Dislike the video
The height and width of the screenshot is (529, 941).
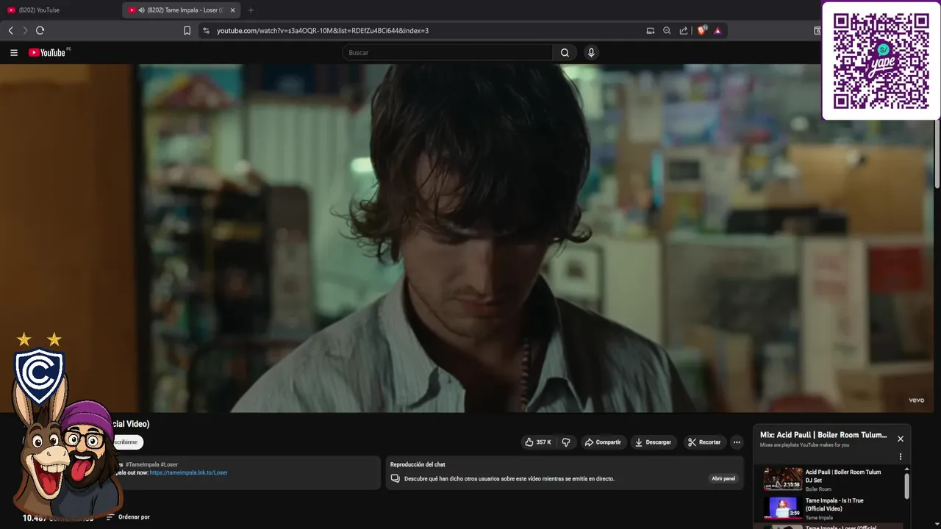(566, 442)
